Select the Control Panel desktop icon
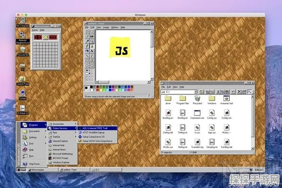282x188 pixels. pyautogui.click(x=23, y=81)
